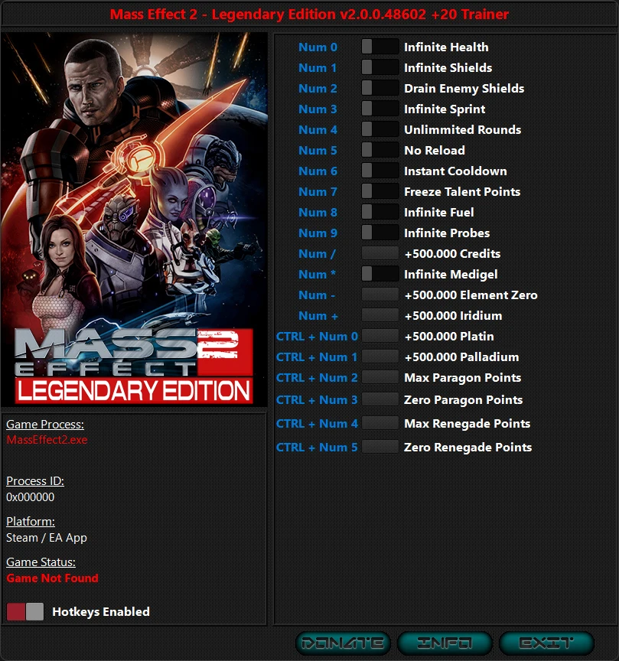Activate +500.000 Element Zero
Image resolution: width=619 pixels, height=661 pixels.
point(380,295)
